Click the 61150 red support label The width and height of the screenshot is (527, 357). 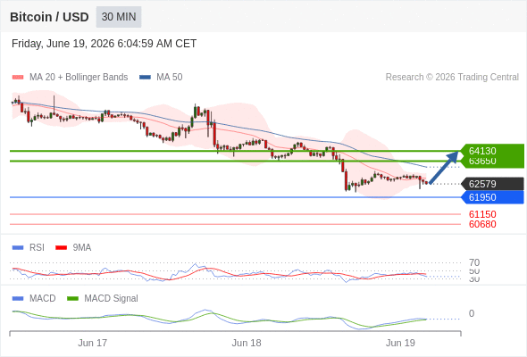pyautogui.click(x=482, y=214)
